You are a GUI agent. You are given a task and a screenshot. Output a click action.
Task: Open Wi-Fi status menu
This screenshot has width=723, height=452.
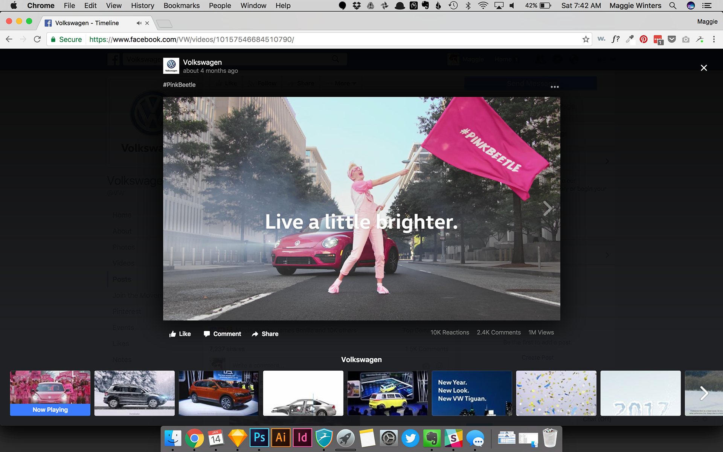point(483,6)
